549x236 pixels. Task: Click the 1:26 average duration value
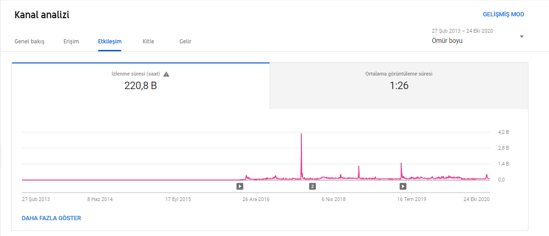pos(399,85)
